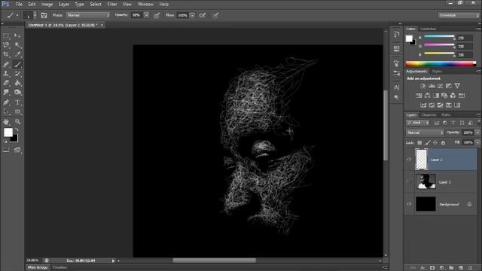Add an Invert adjustment
The image size is (482, 271).
click(423, 105)
